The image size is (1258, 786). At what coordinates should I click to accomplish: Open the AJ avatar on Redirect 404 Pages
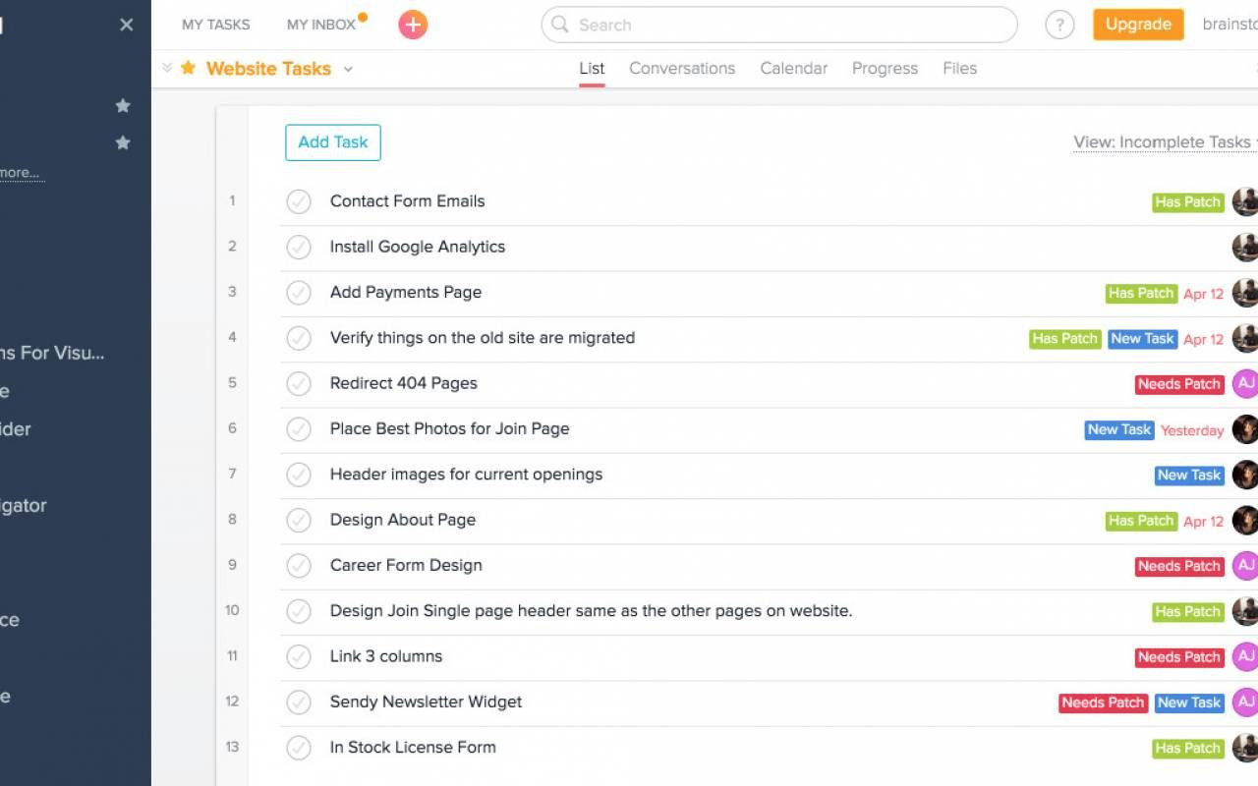1244,383
